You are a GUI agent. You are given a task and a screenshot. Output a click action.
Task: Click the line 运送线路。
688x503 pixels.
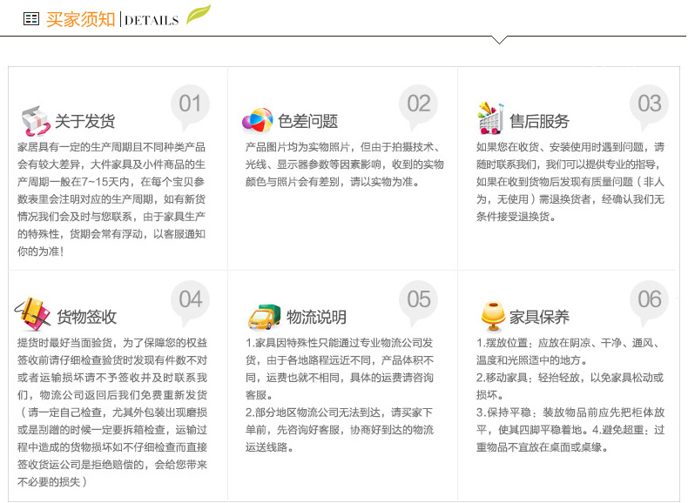(x=269, y=447)
